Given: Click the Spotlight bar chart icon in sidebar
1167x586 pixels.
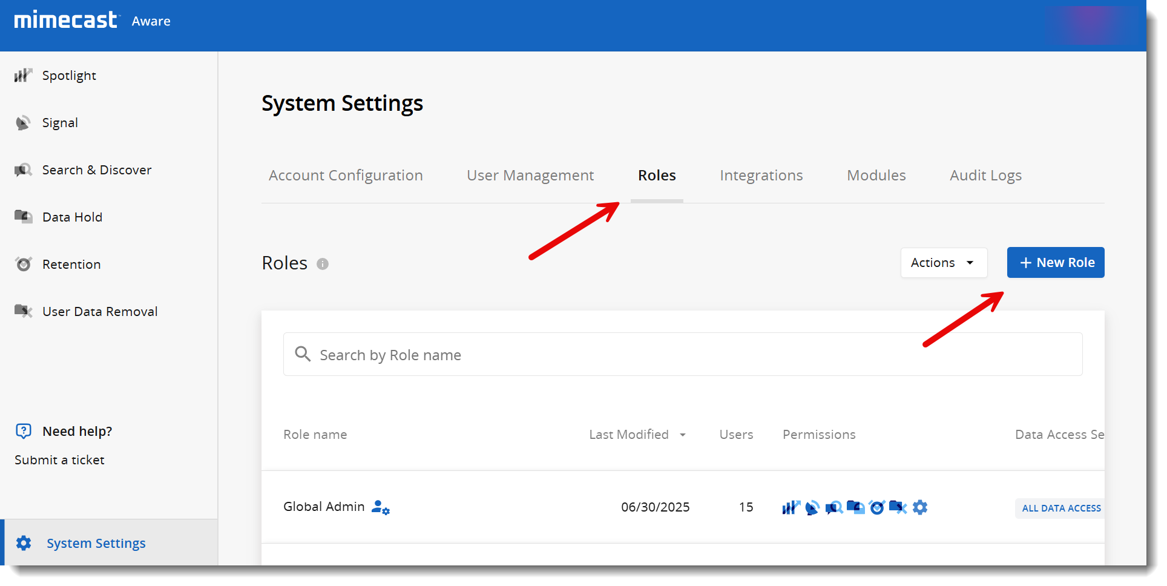Looking at the screenshot, I should 23,75.
